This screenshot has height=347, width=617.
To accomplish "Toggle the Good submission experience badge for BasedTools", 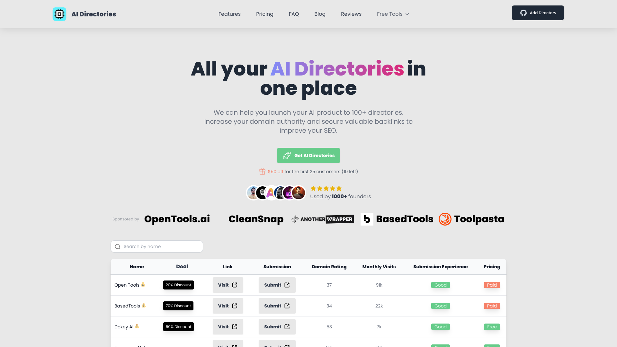I will pos(440,306).
